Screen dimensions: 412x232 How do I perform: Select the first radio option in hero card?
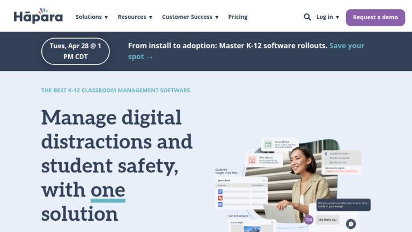coord(326,154)
